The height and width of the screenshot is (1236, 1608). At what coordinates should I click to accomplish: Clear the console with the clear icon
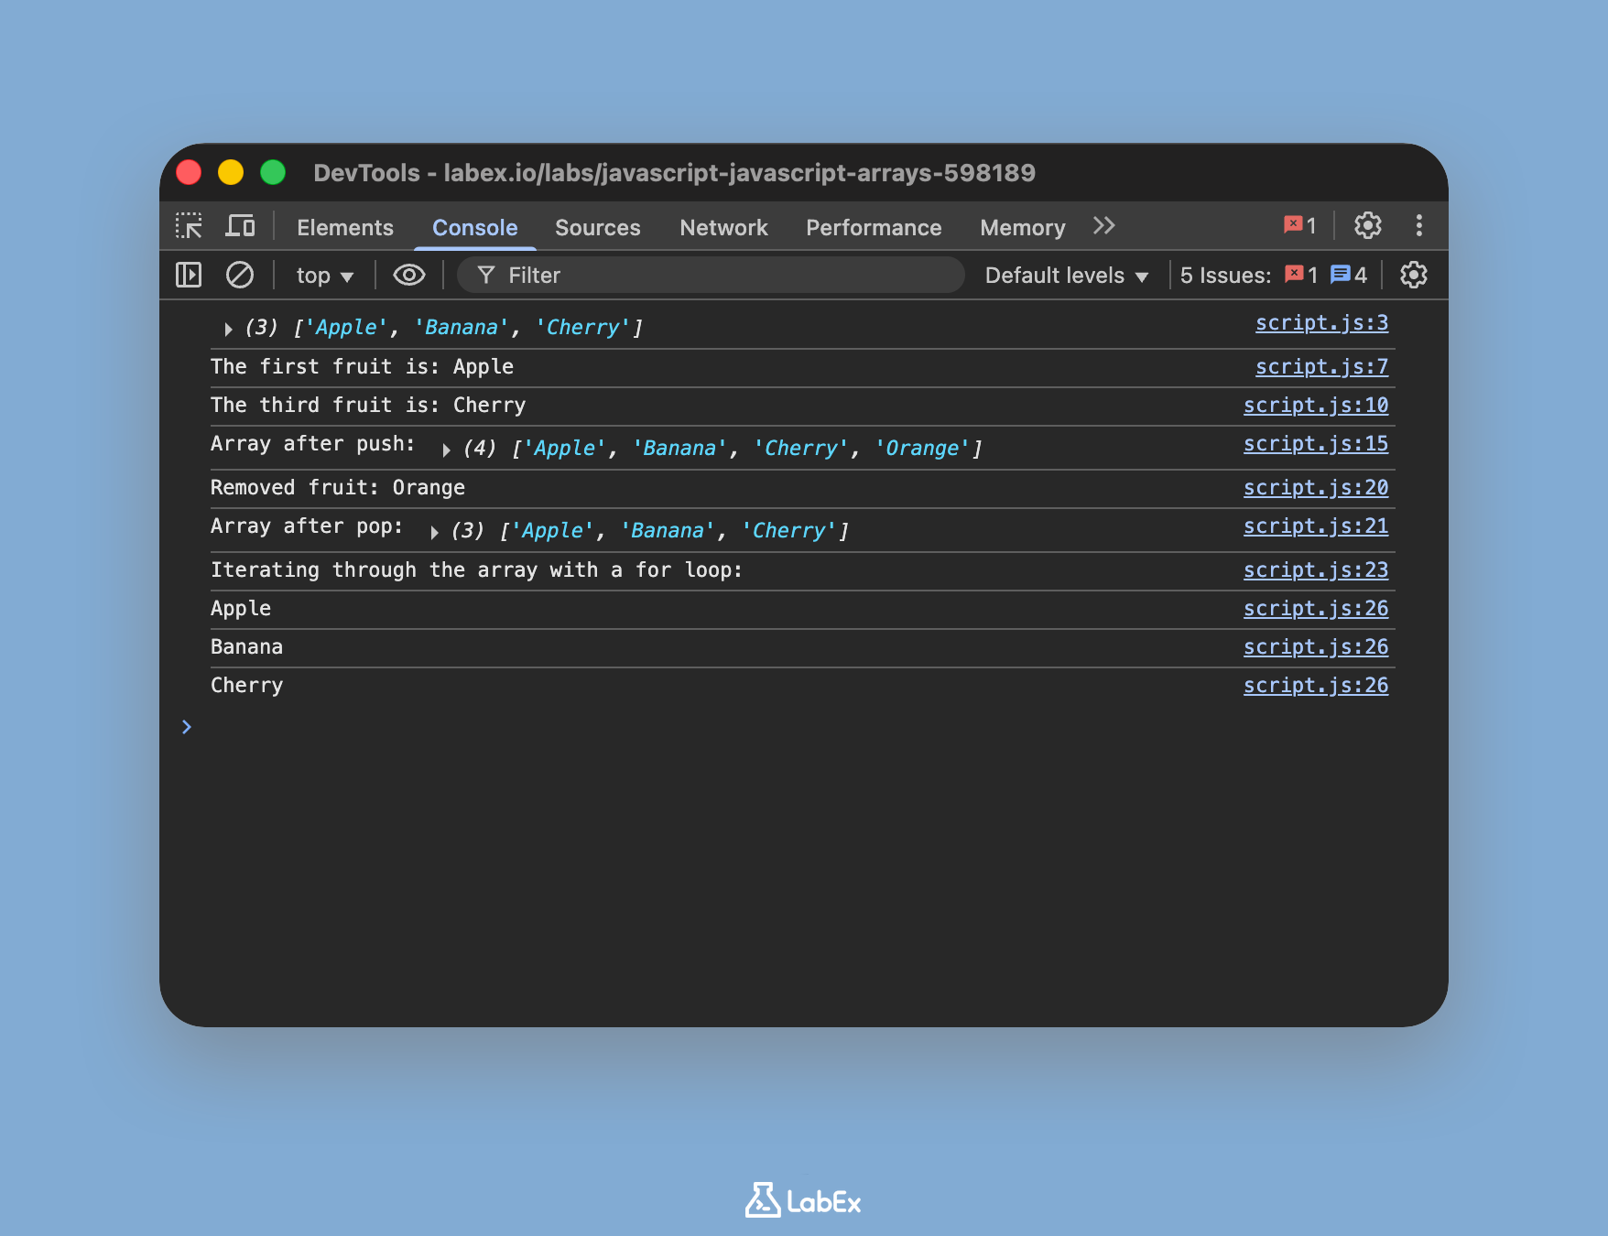[240, 275]
